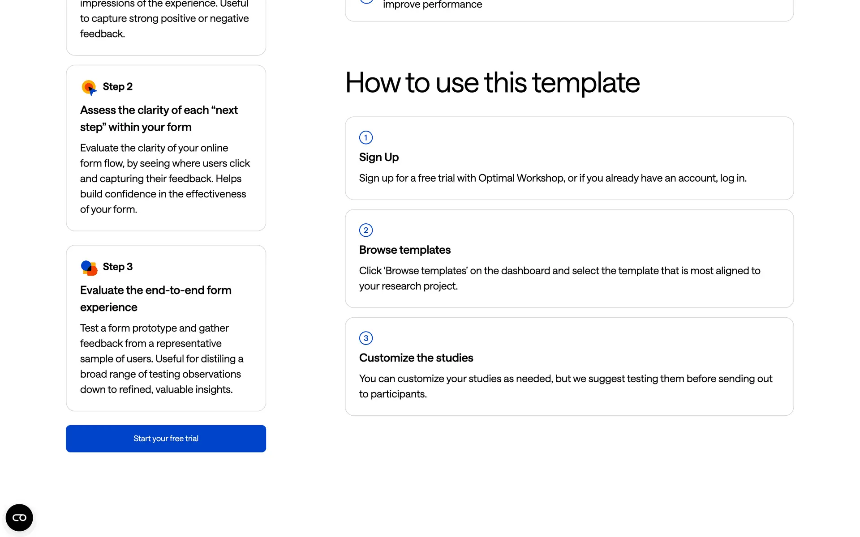This screenshot has height=537, width=860.
Task: Click the Browse templates heading
Action: point(404,250)
